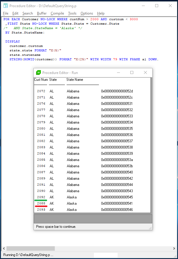The image size is (178, 259).
Task: Click 'Alaska' in the 2092 row
Action: coord(72,197)
